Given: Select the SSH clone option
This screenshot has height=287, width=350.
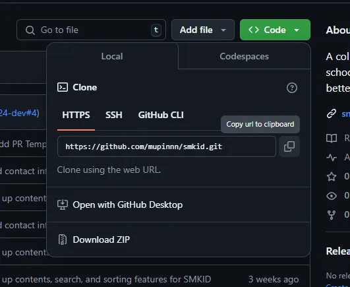Looking at the screenshot, I should 114,115.
